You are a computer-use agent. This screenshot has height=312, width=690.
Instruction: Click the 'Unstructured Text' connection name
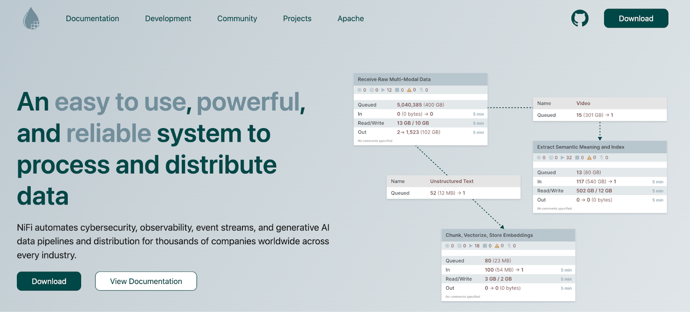point(452,181)
